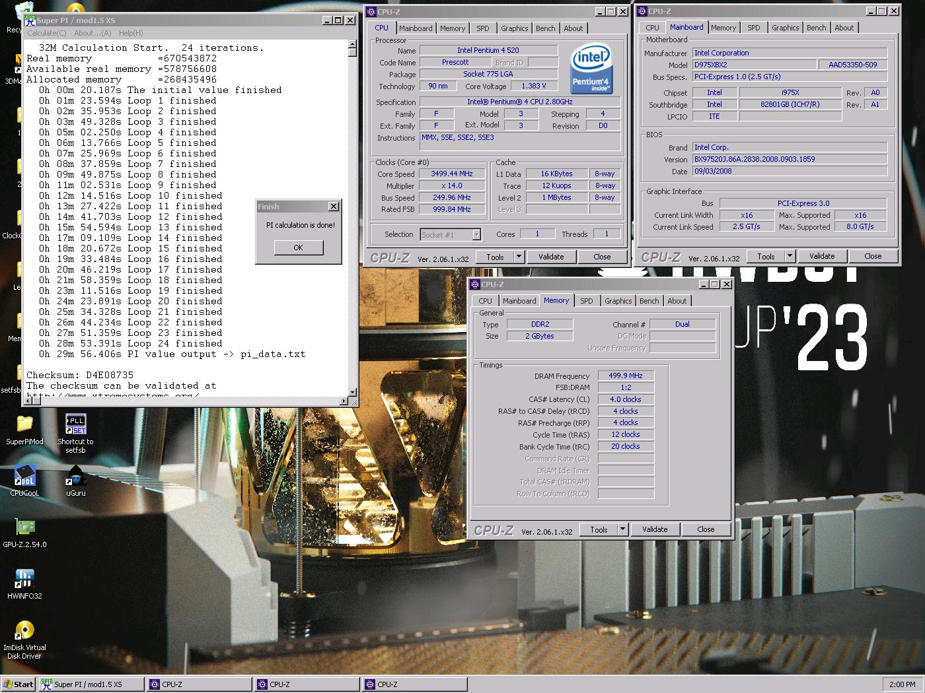The height and width of the screenshot is (693, 925).
Task: Select CPU tab in Mainboard window
Action: click(652, 28)
